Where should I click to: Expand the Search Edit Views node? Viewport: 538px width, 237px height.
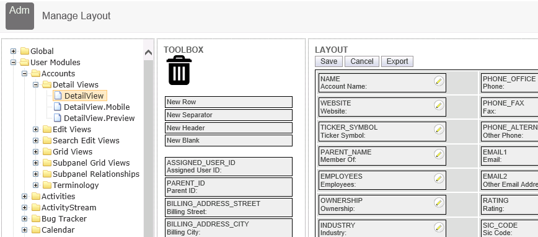tap(36, 140)
